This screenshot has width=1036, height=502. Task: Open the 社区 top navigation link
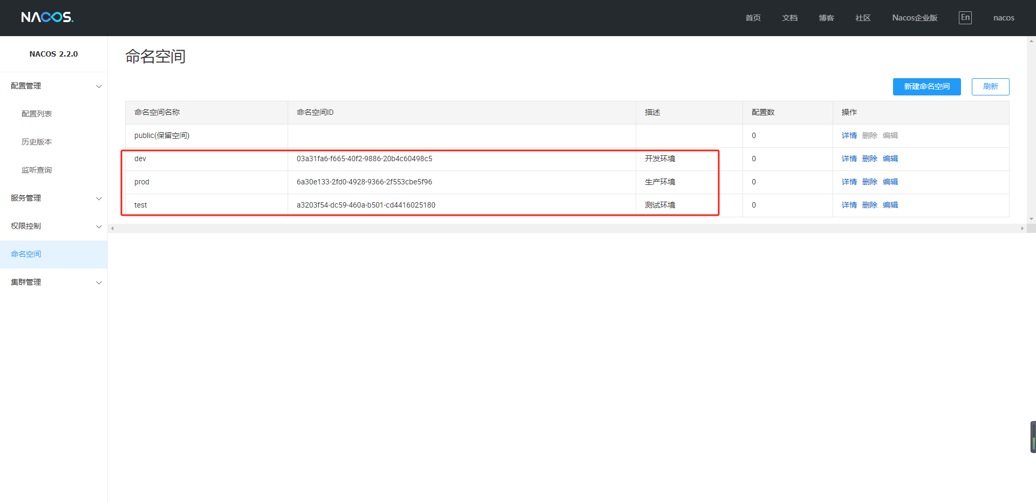tap(863, 18)
